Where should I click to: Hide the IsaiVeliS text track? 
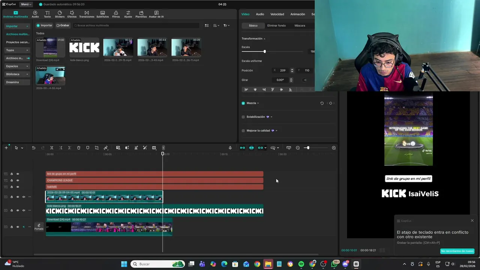click(x=18, y=187)
